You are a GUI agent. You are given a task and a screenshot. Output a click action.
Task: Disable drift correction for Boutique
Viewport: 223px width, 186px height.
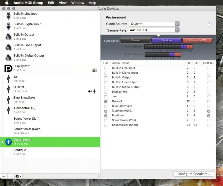(x=209, y=116)
